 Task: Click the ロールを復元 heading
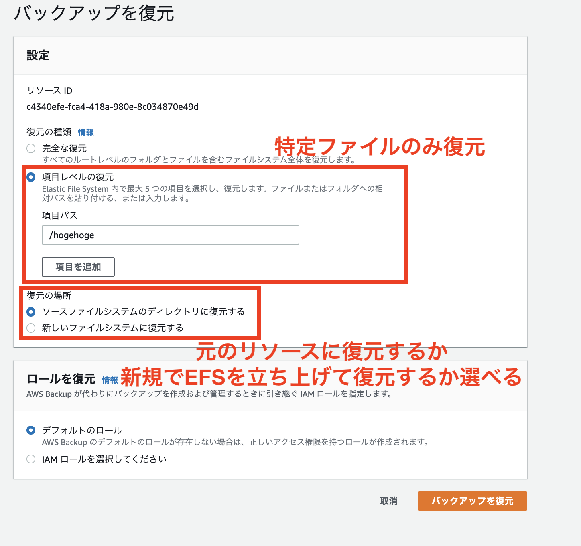point(61,379)
